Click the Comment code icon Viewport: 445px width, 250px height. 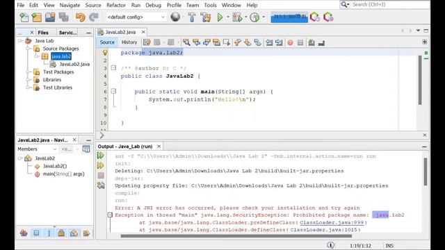click(x=311, y=42)
